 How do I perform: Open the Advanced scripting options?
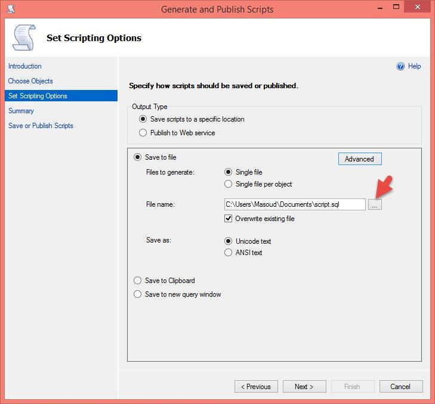coord(360,159)
